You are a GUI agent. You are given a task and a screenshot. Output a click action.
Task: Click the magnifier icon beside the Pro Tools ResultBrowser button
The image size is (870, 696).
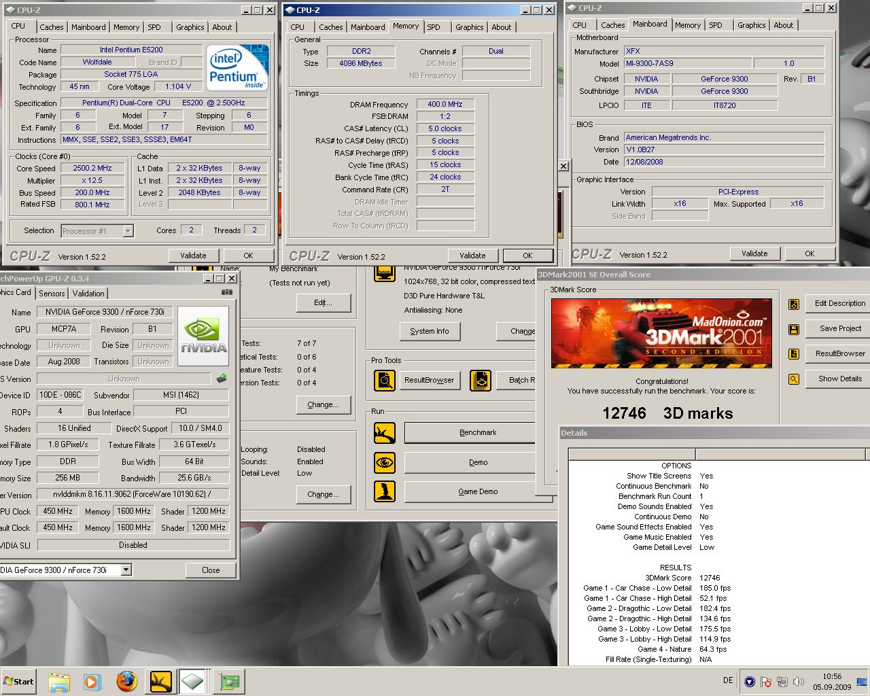point(385,380)
